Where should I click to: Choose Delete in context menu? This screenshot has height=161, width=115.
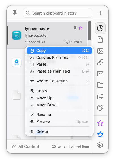(59, 131)
